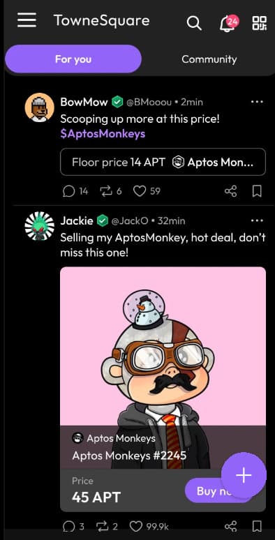Bookmark BowMow's post
The image size is (275, 540).
(257, 191)
